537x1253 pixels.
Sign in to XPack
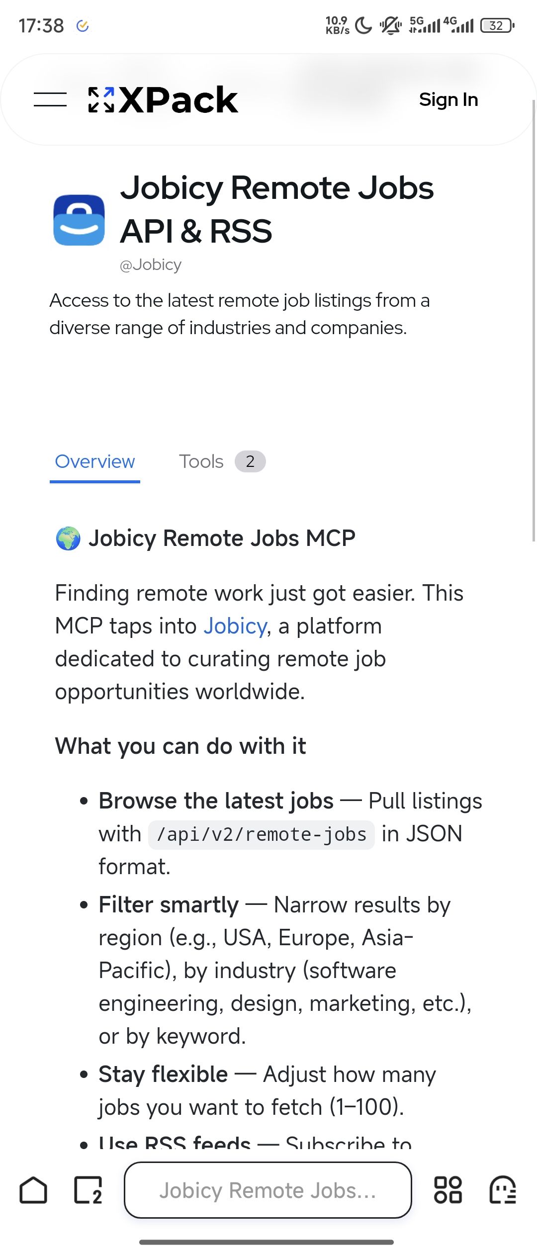pos(448,99)
